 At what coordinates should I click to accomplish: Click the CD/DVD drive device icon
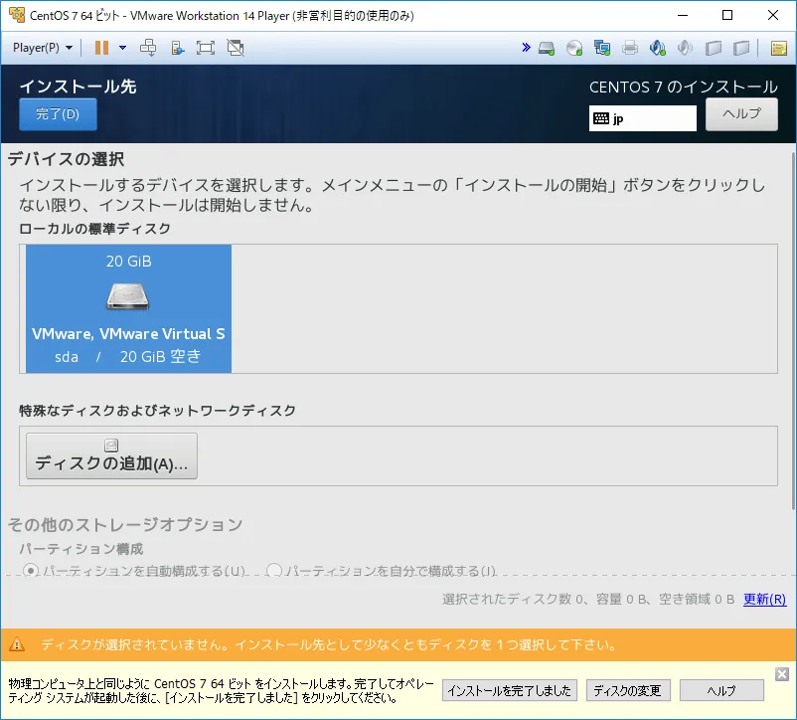coord(574,49)
